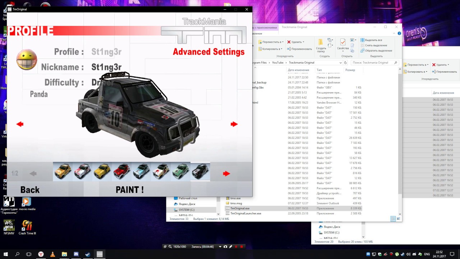Select the black and white Panda skin thumbnail
This screenshot has width=460, height=259.
pyautogui.click(x=200, y=172)
